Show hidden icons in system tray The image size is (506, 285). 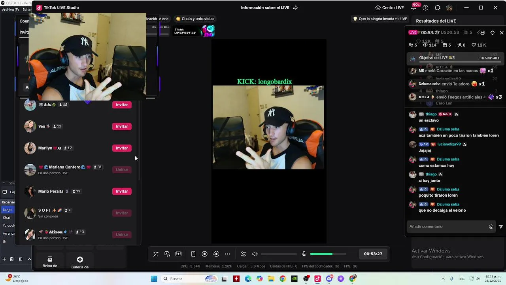(443, 279)
